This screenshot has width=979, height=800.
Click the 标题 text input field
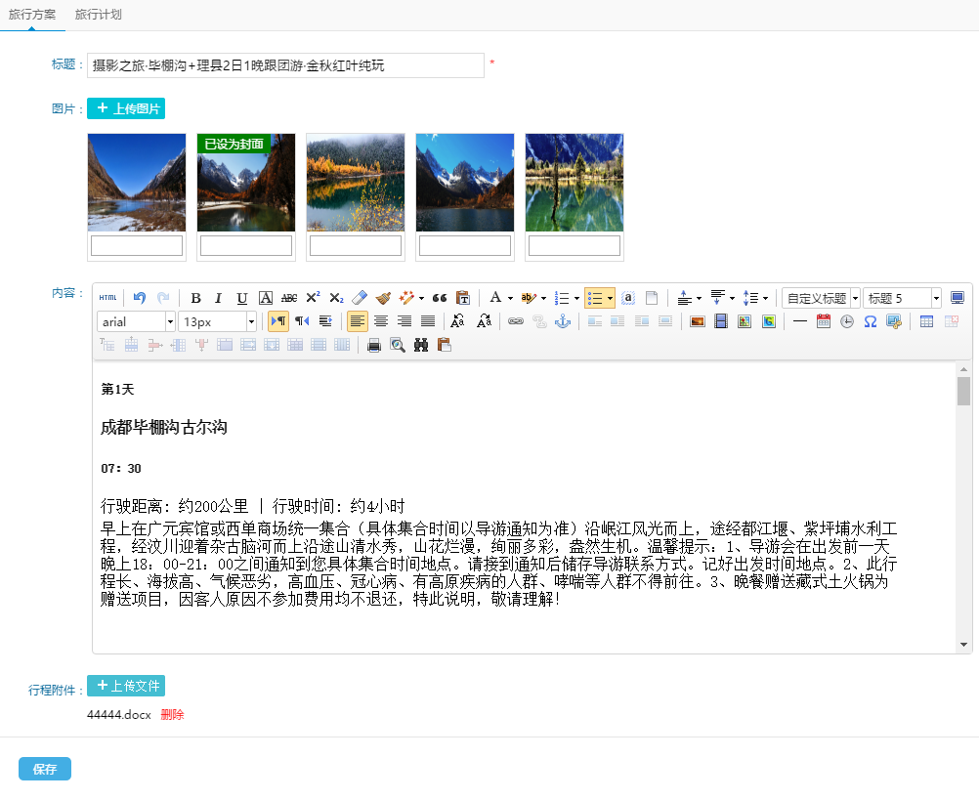coord(285,65)
